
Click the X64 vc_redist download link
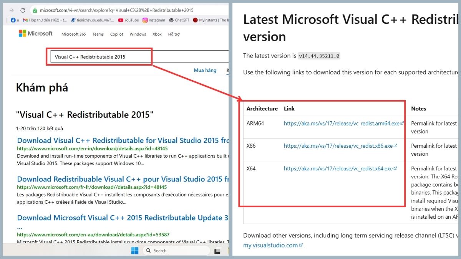click(x=338, y=168)
